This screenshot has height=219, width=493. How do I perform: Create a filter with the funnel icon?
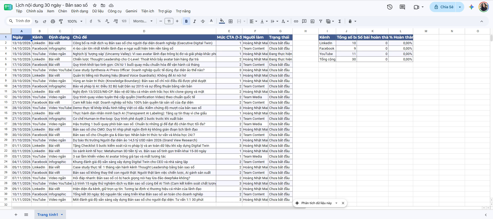(321, 21)
